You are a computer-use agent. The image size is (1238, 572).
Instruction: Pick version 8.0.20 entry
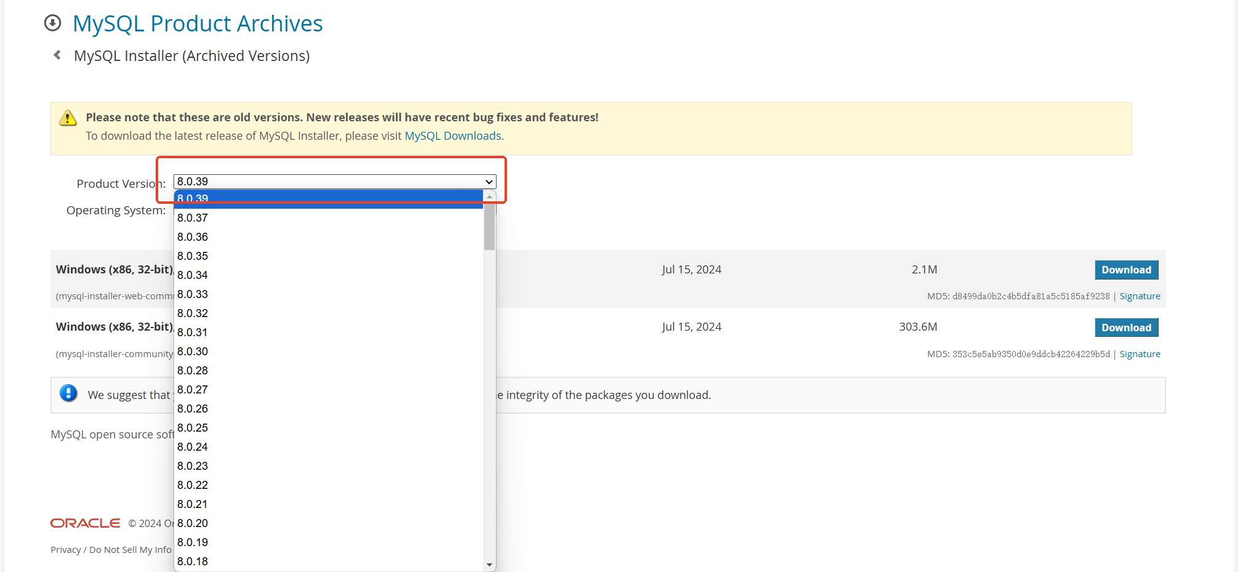329,523
